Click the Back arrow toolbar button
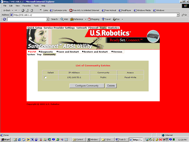189x142 pixels. (7, 11)
